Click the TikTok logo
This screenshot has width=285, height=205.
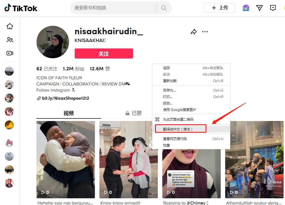coord(21,8)
